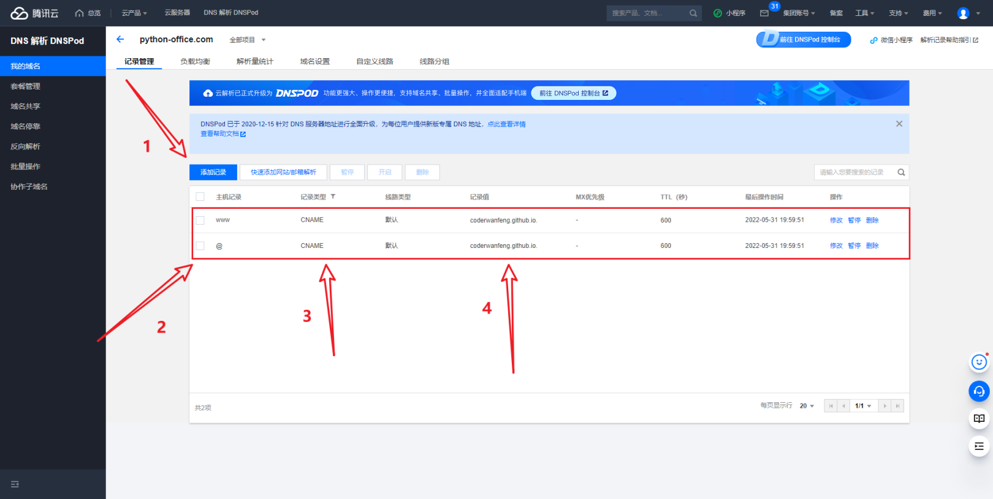Expand the 云产品 dropdown
The height and width of the screenshot is (499, 993).
pos(134,13)
